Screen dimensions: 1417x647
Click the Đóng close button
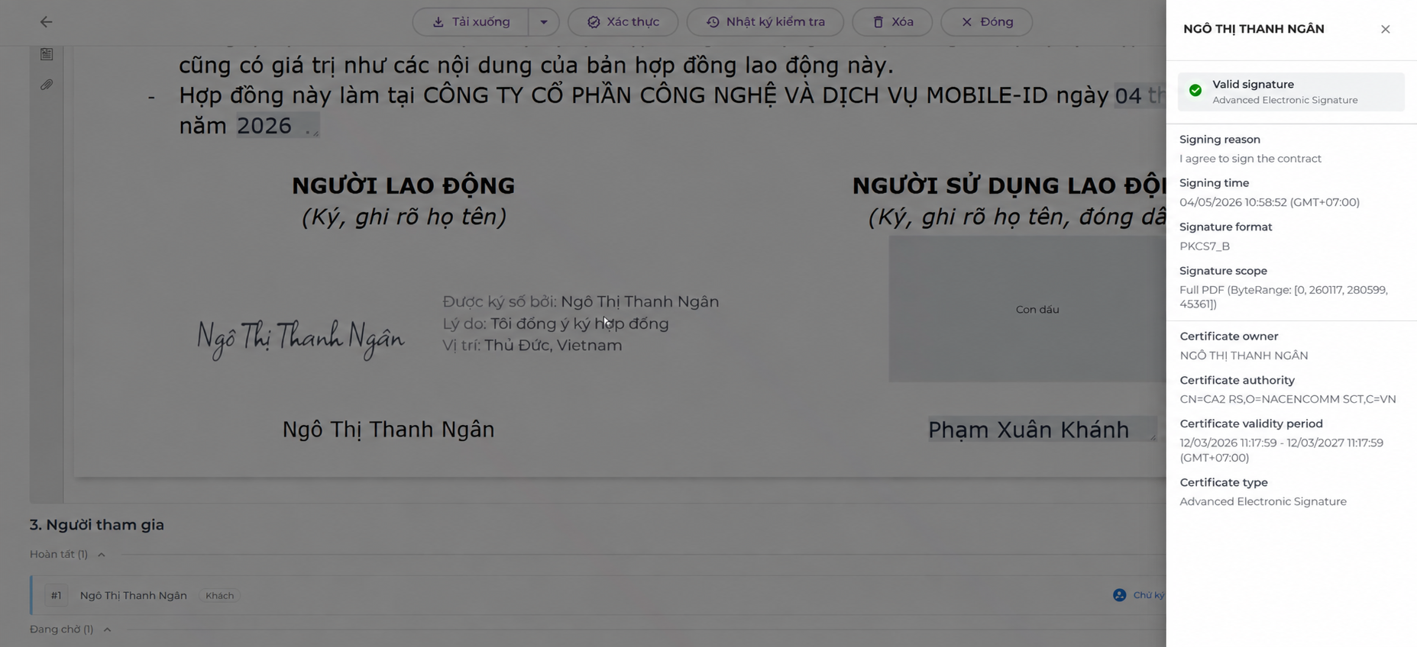(987, 22)
